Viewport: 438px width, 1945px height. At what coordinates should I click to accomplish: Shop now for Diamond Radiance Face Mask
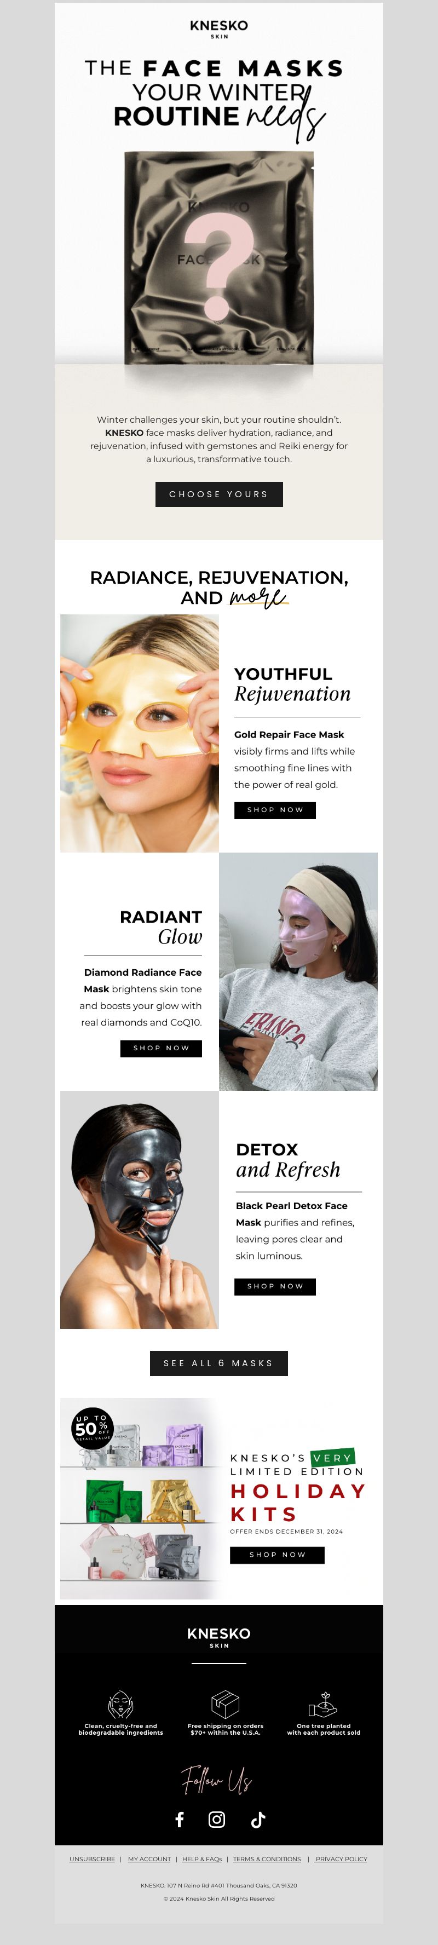click(161, 1048)
